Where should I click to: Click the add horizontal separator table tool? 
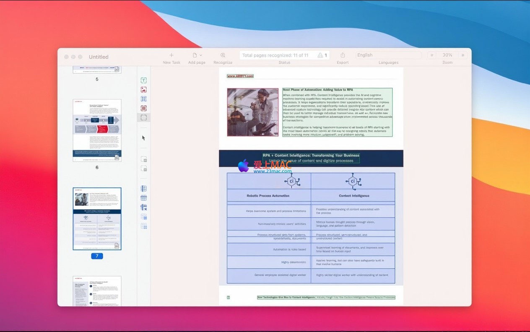point(143,198)
